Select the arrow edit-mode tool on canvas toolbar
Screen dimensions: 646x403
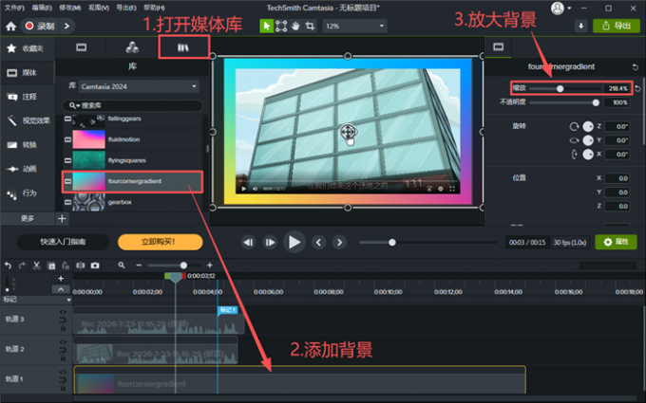pyautogui.click(x=267, y=26)
